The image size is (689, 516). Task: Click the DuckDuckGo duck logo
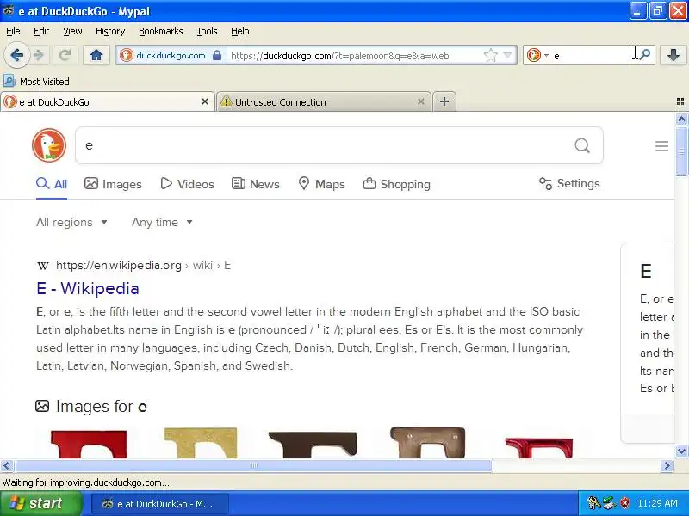[49, 145]
